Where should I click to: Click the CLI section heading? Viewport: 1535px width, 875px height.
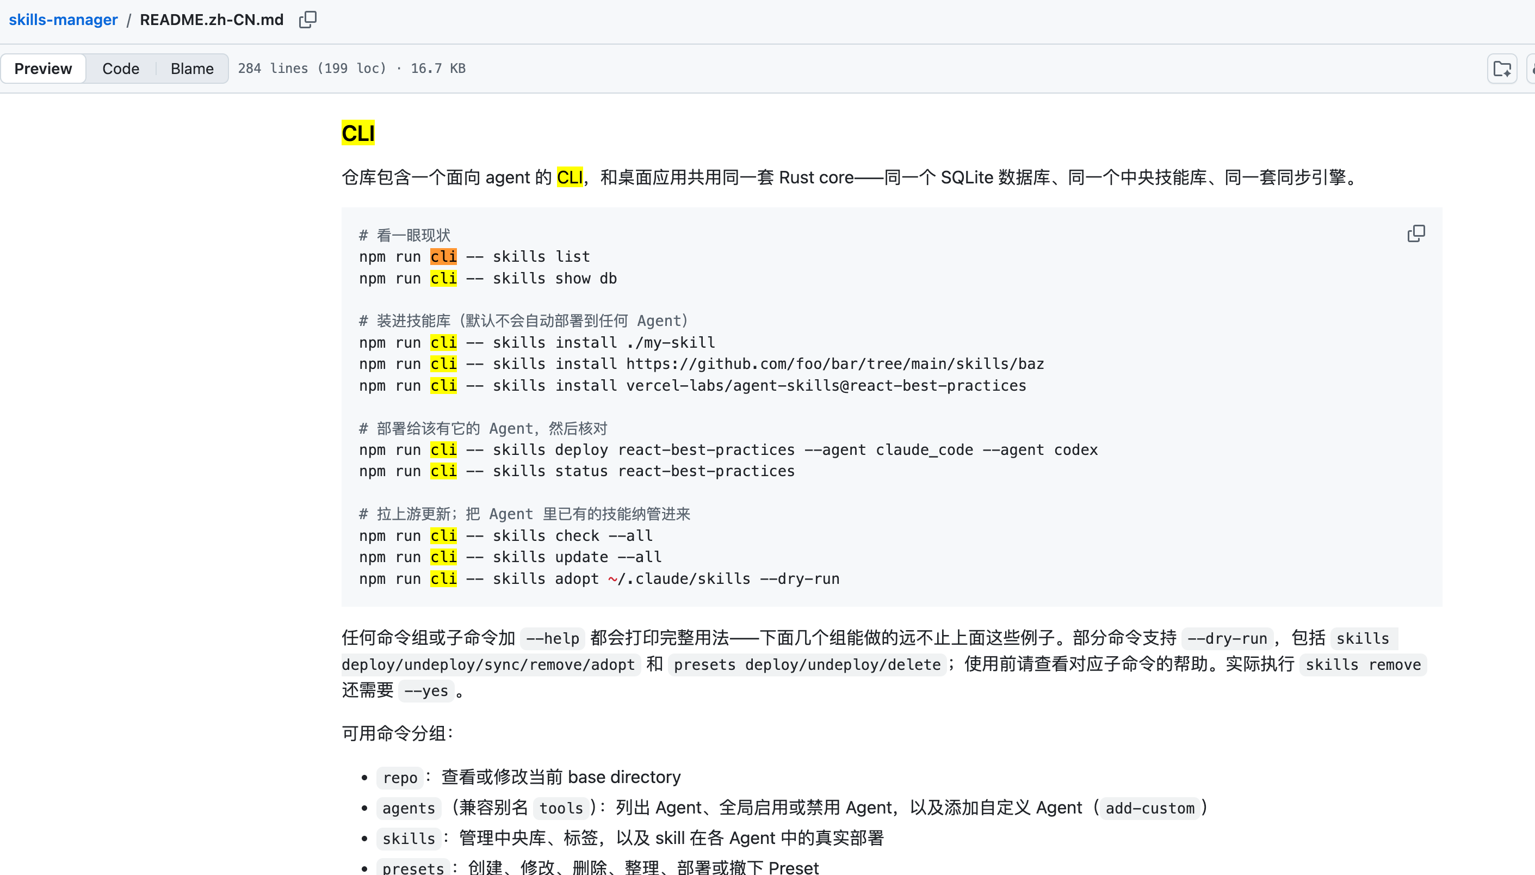coord(358,133)
